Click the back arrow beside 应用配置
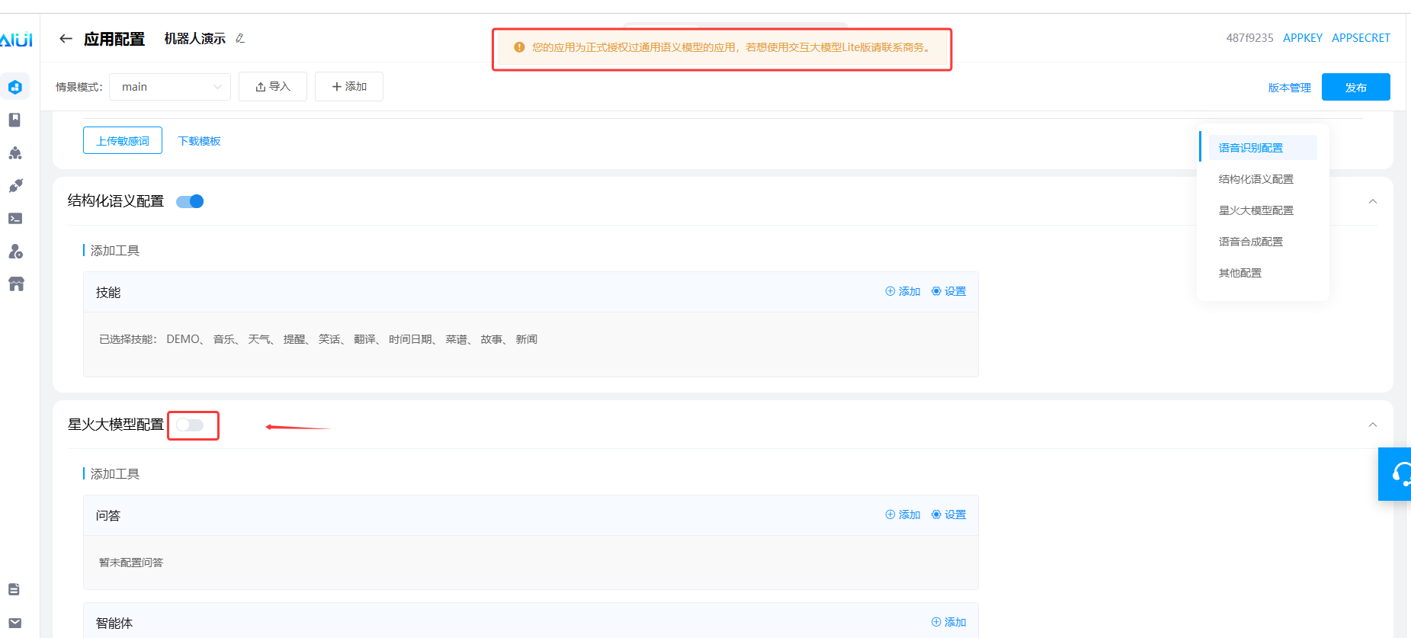 click(66, 39)
